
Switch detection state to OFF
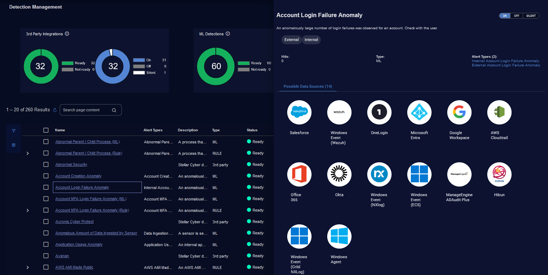pyautogui.click(x=517, y=16)
